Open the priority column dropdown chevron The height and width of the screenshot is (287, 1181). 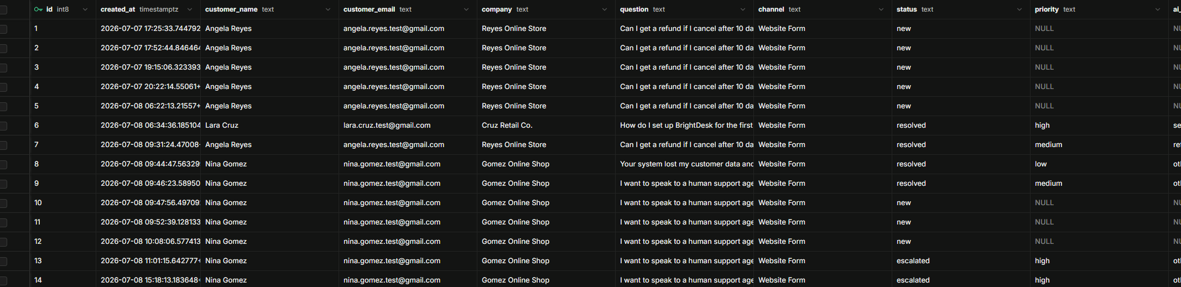click(x=1158, y=9)
